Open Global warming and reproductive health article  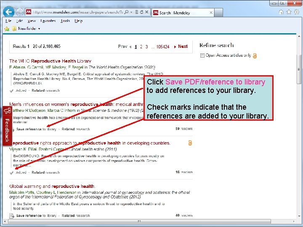(52, 186)
